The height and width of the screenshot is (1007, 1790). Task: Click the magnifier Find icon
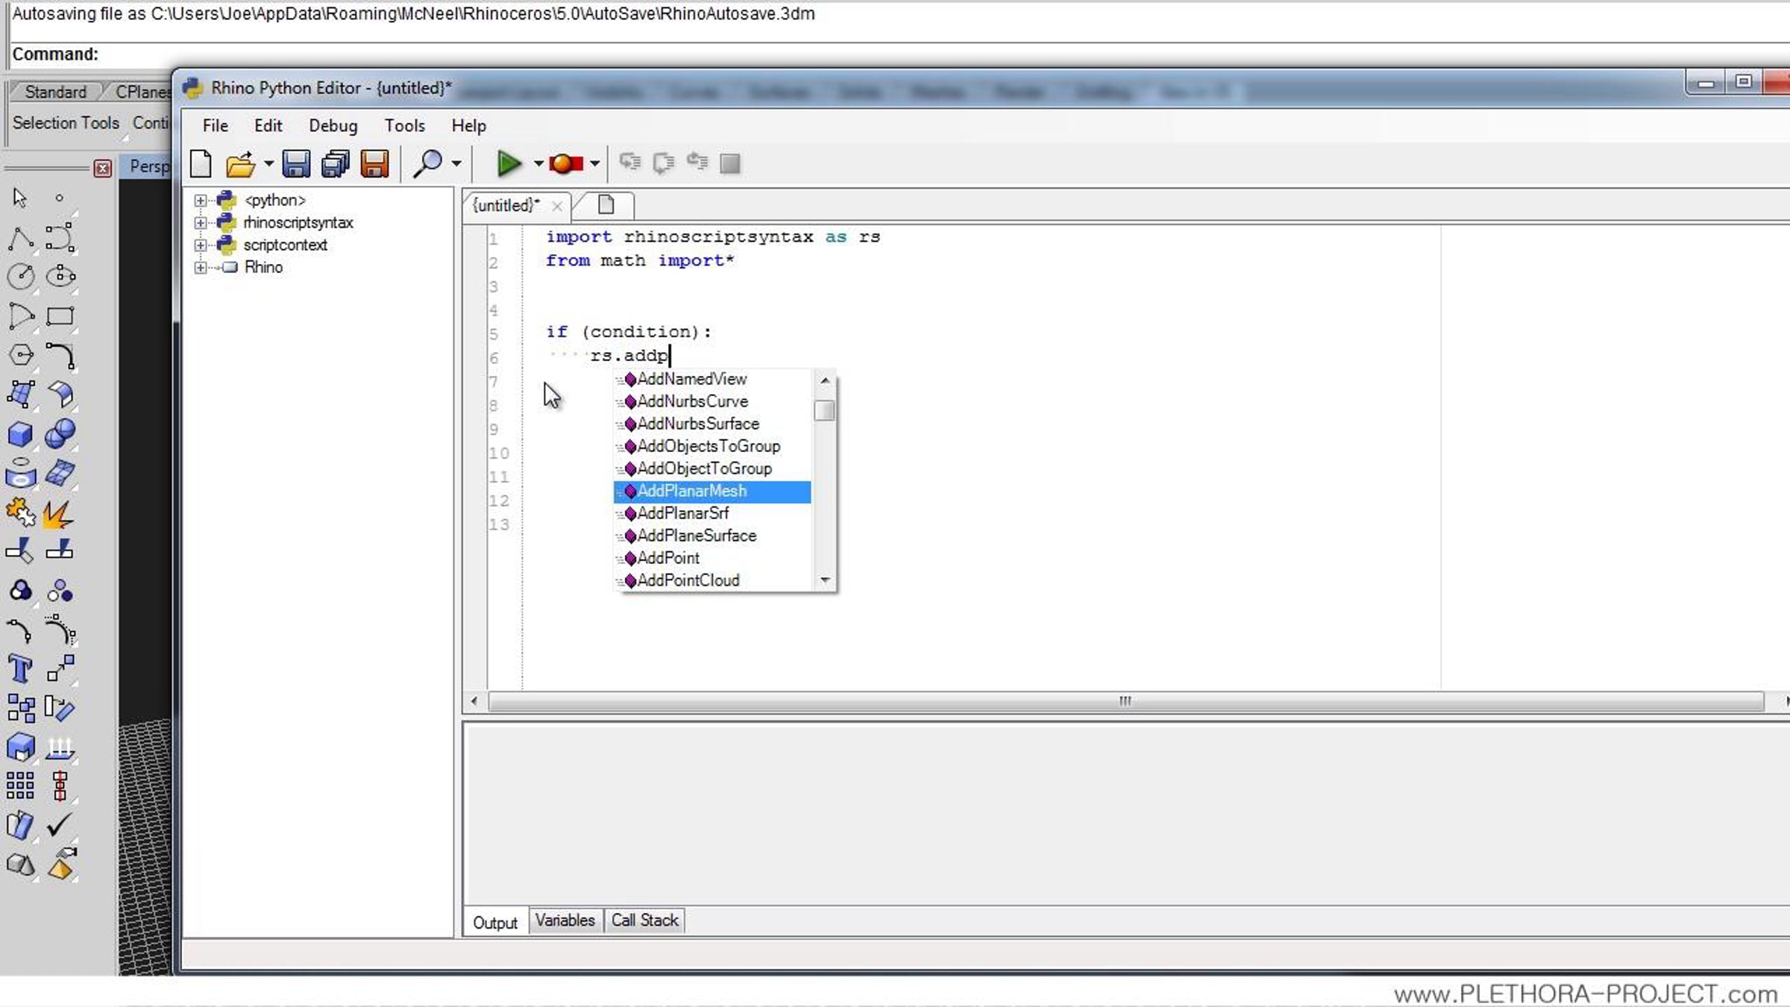(x=428, y=163)
